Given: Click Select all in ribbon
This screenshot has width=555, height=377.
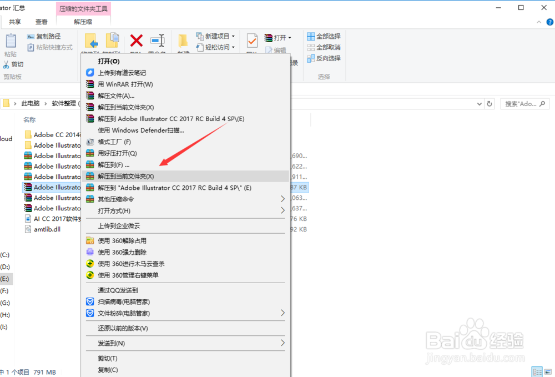Looking at the screenshot, I should 324,36.
